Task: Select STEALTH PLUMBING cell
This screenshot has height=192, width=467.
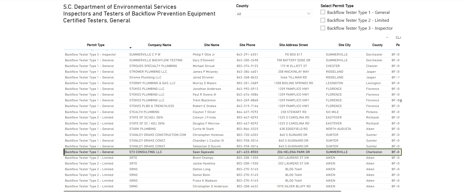Action: point(144,112)
